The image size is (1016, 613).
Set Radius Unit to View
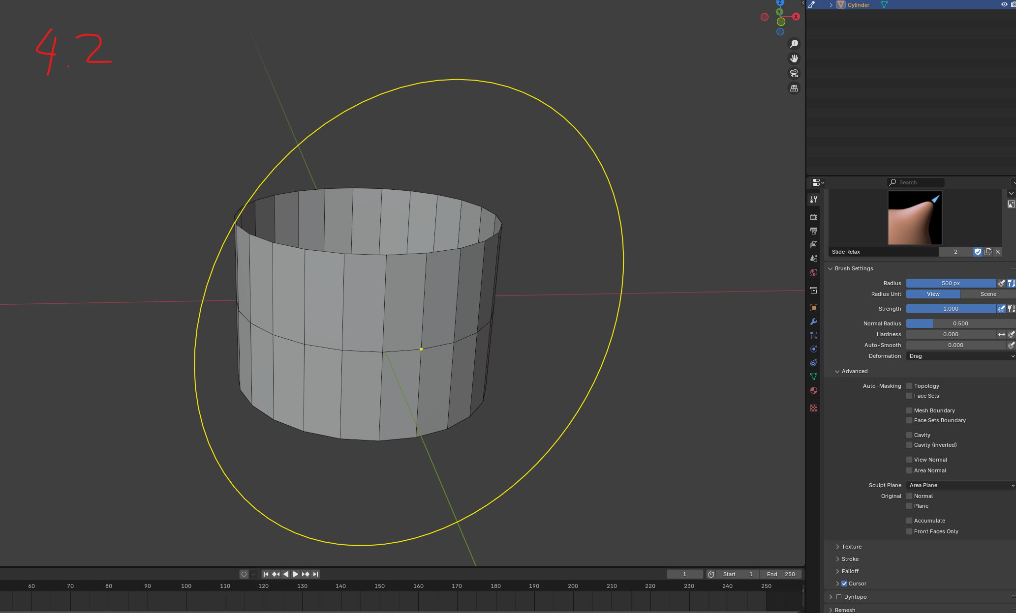coord(933,294)
